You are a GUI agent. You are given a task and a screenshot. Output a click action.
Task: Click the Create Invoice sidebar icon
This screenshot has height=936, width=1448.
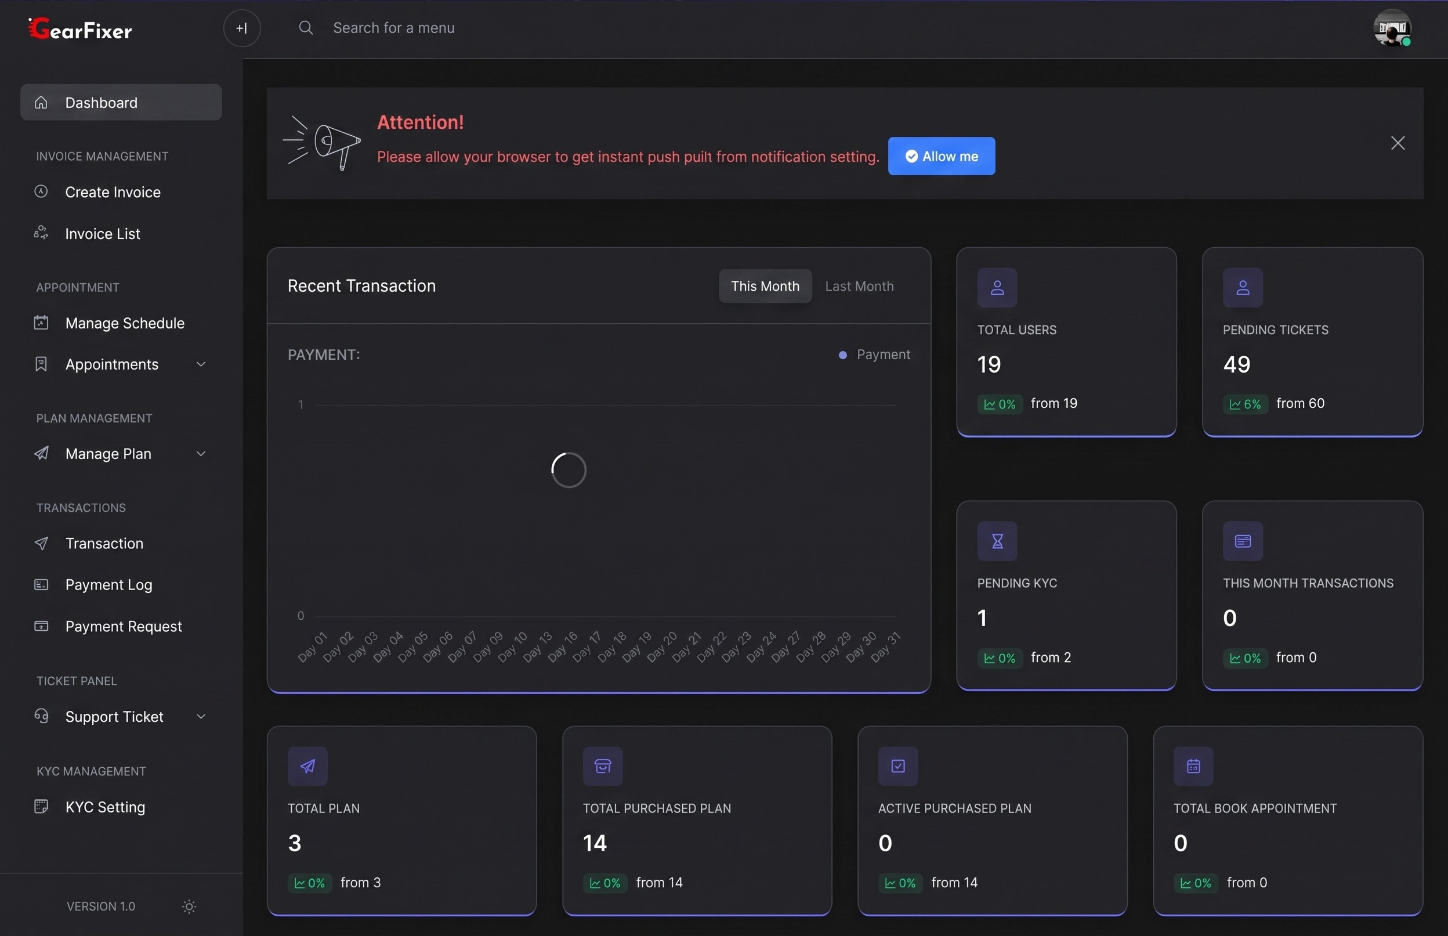[x=41, y=191]
